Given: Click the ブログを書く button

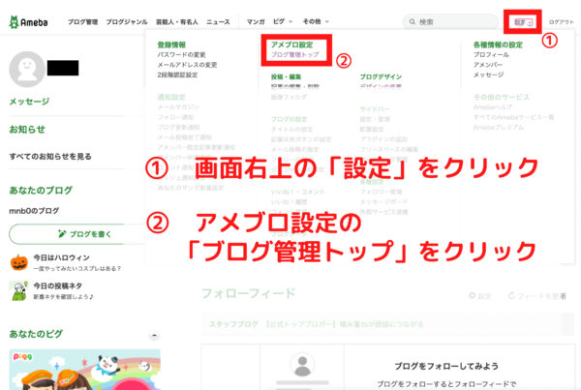Looking at the screenshot, I should pos(77,234).
